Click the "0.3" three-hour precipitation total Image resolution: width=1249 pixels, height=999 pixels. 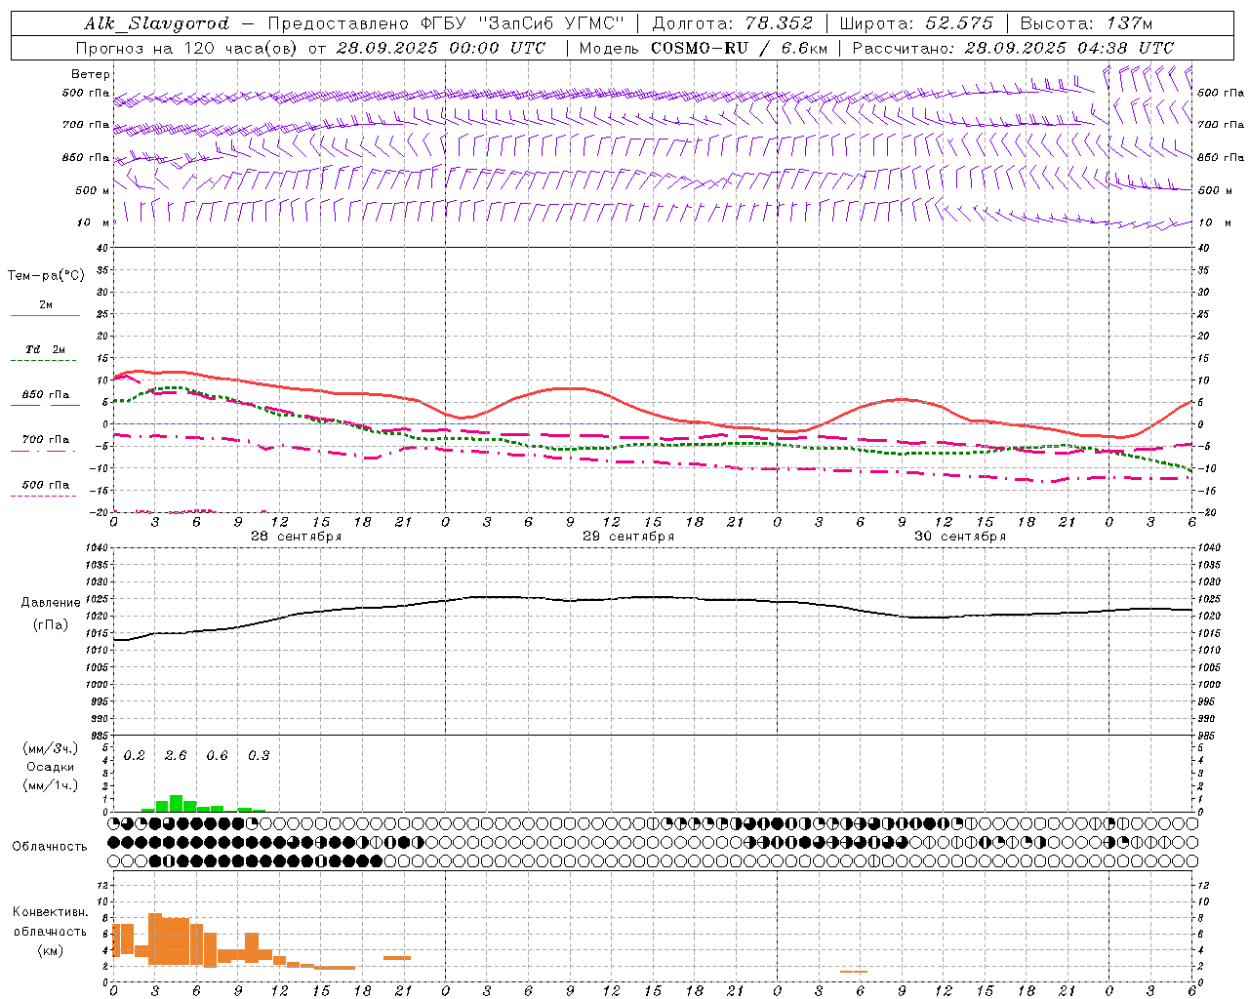(x=259, y=756)
